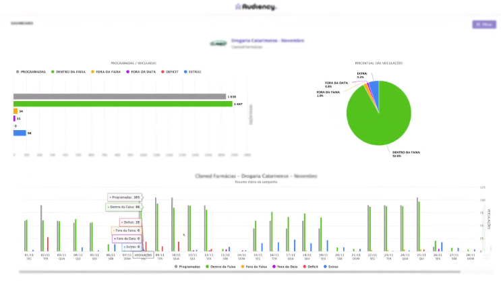The height and width of the screenshot is (281, 501).
Task: Click the 15/11 date label
Action: (258, 257)
